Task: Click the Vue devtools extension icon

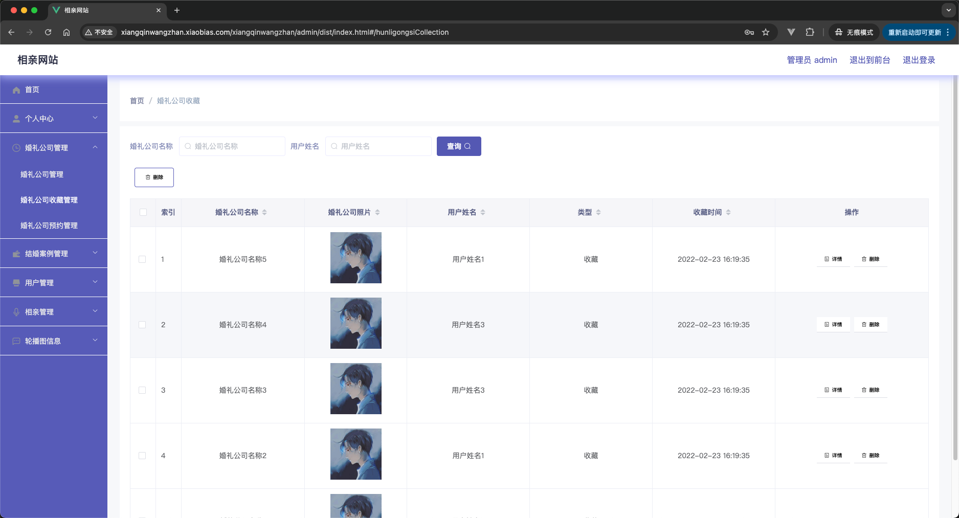Action: coord(791,32)
